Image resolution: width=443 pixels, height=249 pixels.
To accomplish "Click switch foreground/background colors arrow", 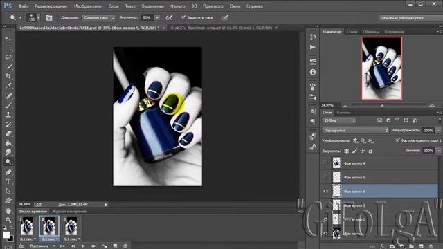I will point(11,228).
